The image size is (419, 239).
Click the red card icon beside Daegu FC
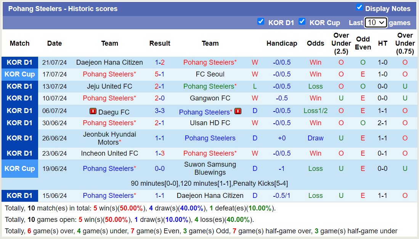93,112
